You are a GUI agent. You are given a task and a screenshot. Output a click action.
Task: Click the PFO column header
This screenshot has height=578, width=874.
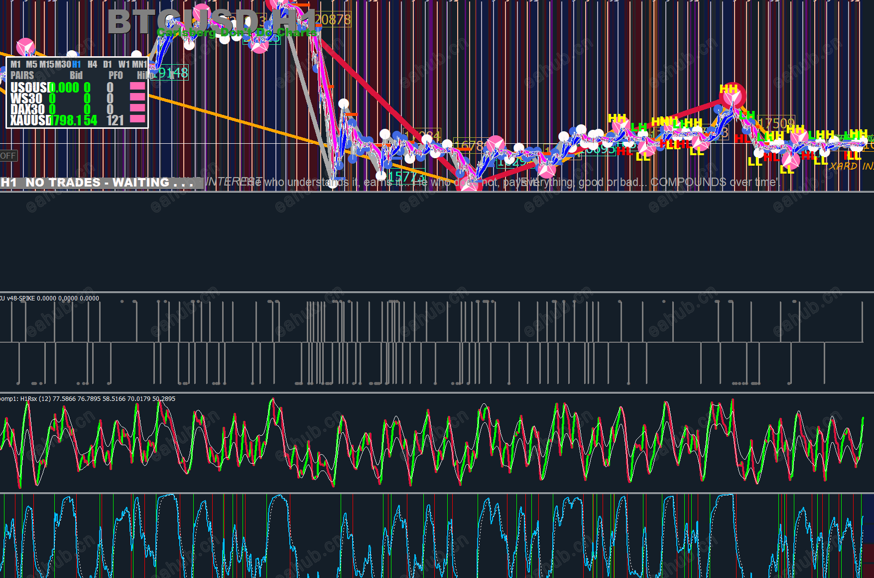coord(116,76)
